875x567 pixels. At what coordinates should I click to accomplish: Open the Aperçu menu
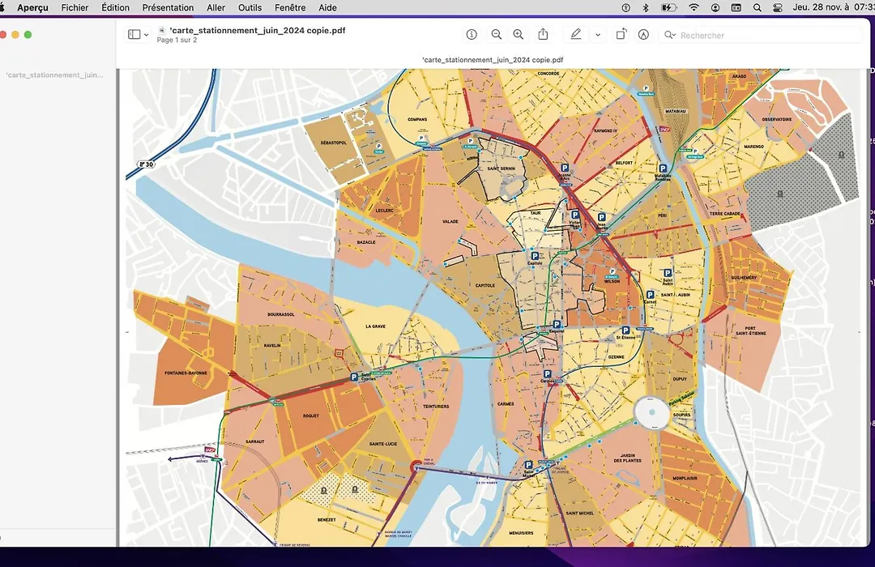(32, 8)
